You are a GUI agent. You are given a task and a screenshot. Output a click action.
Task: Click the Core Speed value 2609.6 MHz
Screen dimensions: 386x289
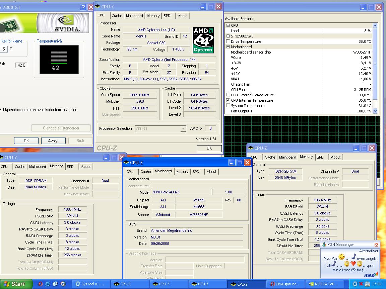[140, 95]
